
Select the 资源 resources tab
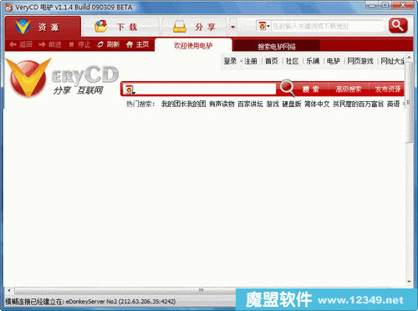tap(43, 27)
